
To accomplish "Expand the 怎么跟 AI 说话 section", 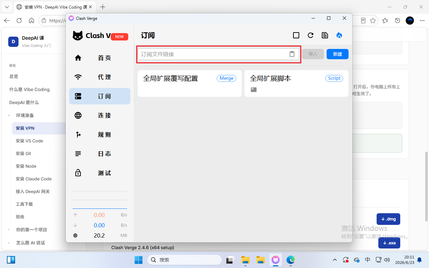I will click(30, 243).
